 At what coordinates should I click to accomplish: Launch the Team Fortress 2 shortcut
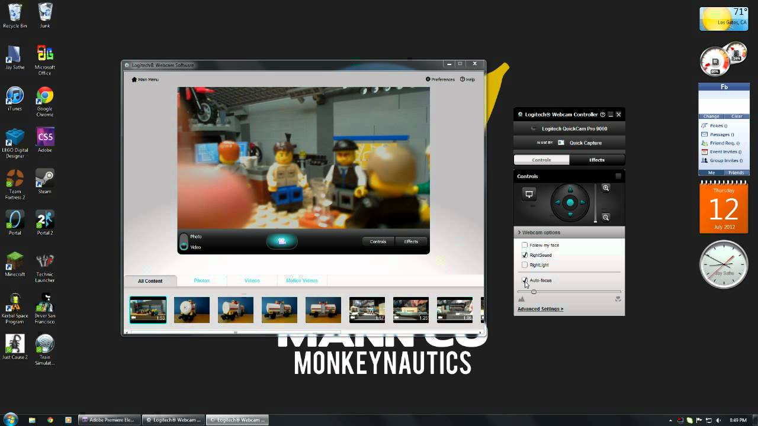tap(15, 185)
